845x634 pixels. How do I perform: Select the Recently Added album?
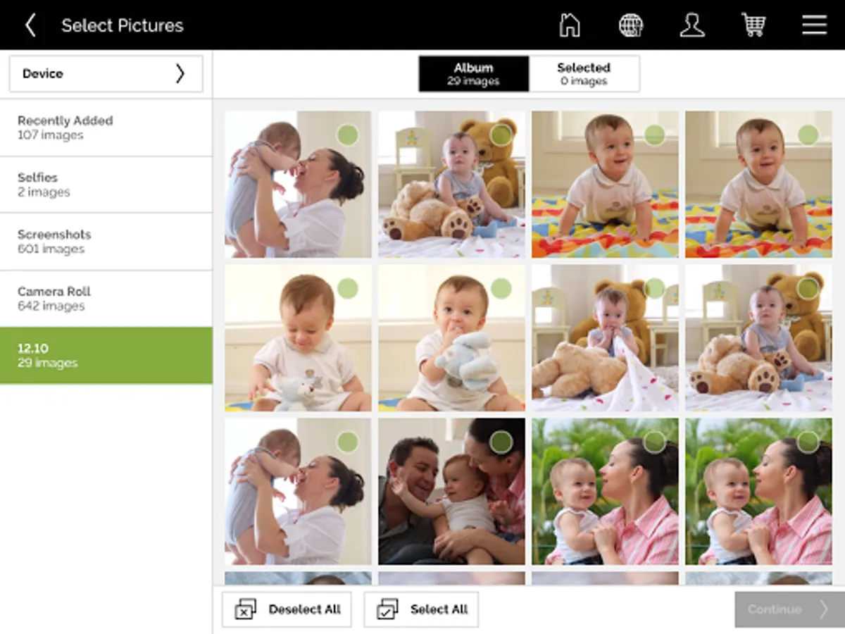[106, 128]
